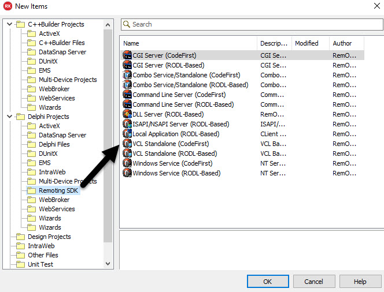
Task: Select the WebBroker label under Delphi Projects
Action: pyautogui.click(x=54, y=200)
